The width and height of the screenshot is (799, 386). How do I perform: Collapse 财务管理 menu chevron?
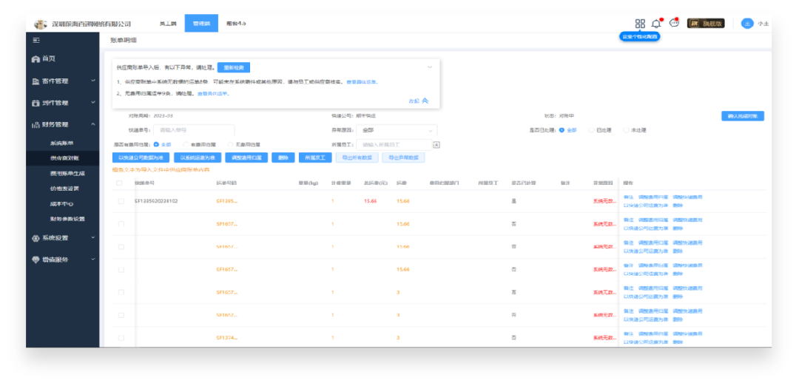pyautogui.click(x=93, y=124)
